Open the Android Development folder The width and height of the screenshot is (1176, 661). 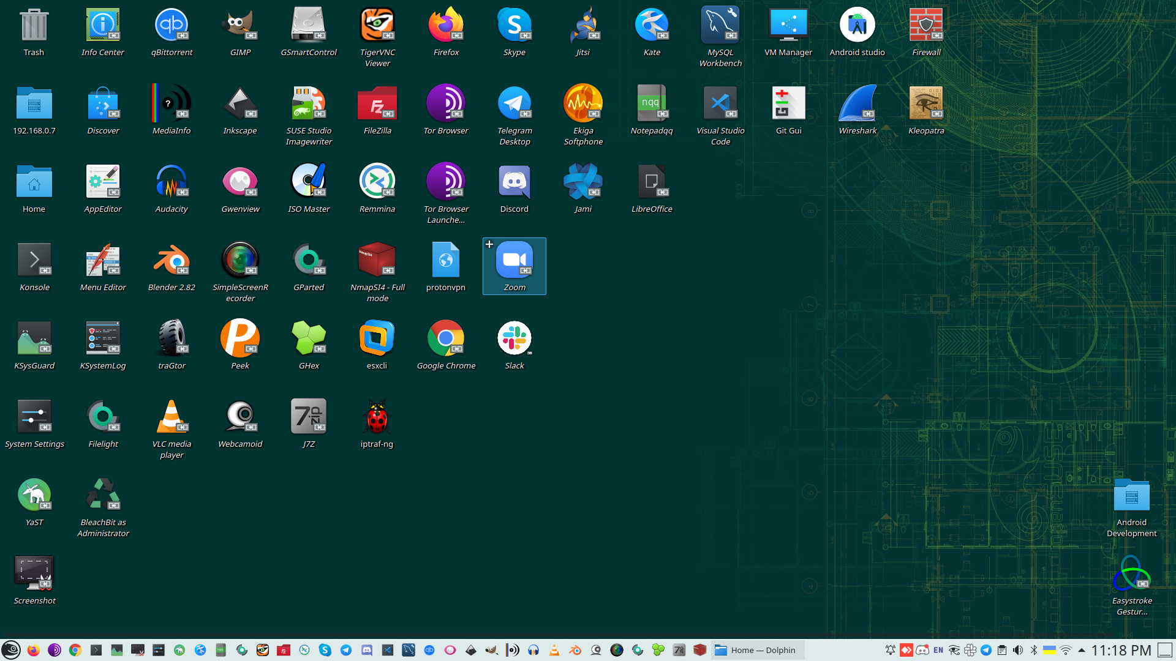point(1131,496)
